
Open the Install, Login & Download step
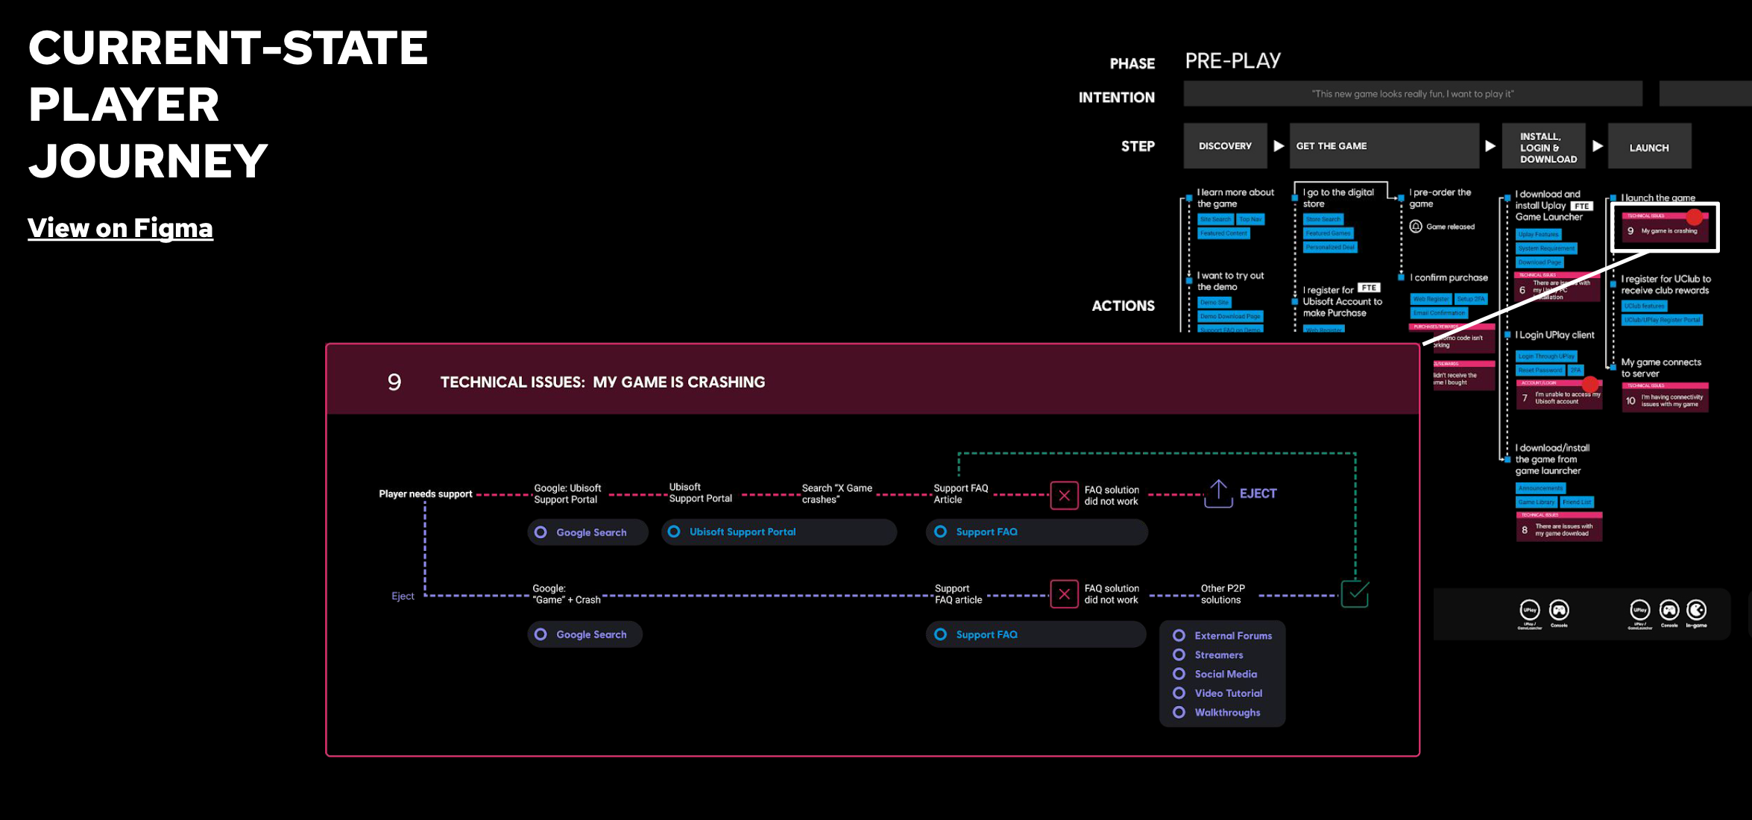pyautogui.click(x=1543, y=146)
